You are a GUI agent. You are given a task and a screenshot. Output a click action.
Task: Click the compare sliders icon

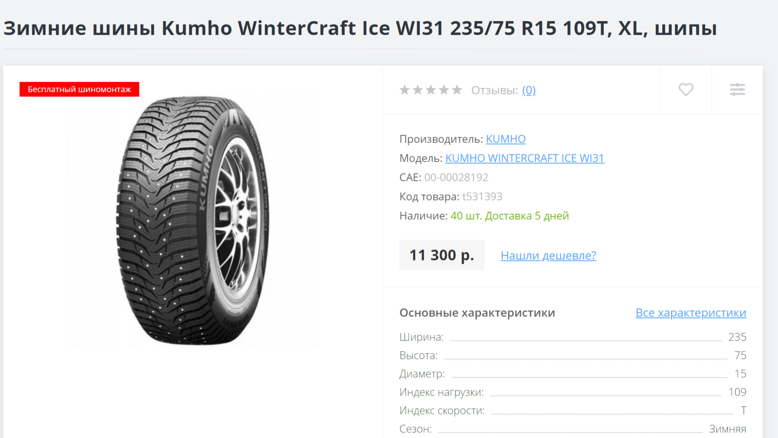click(737, 89)
